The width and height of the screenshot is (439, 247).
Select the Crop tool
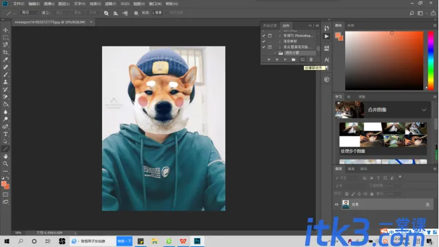5,53
